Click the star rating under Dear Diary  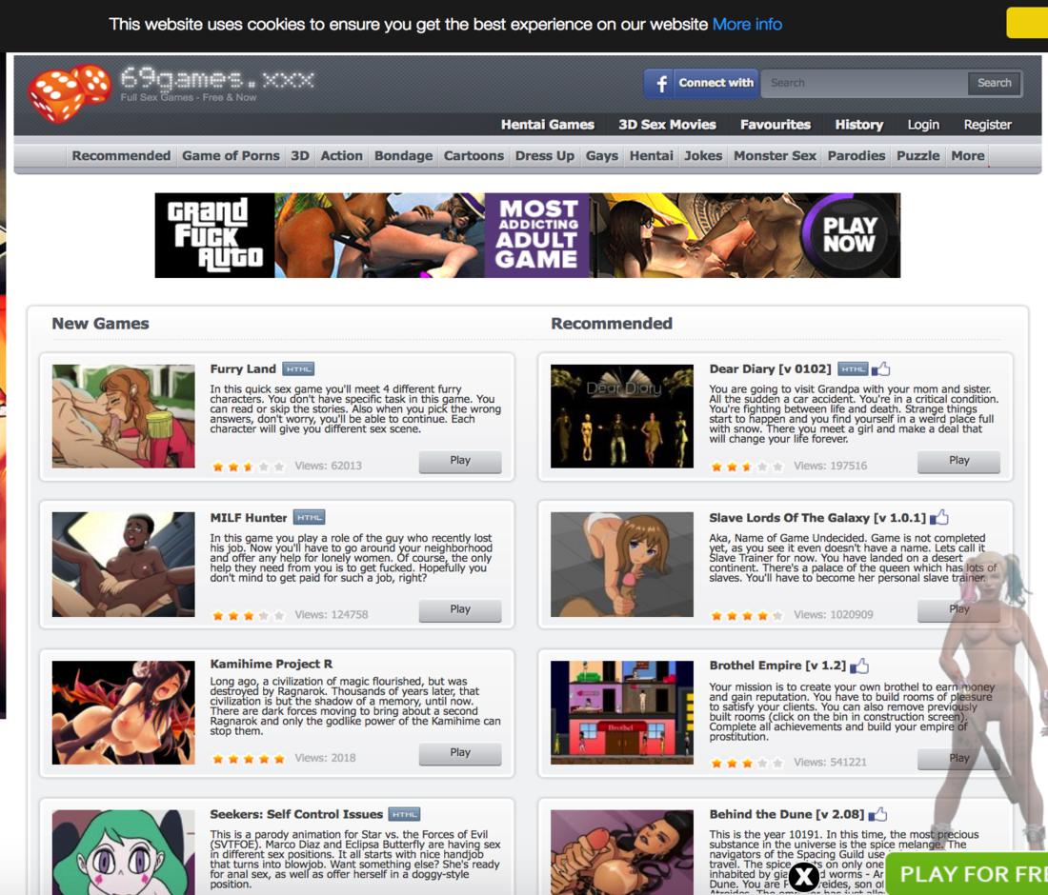point(747,467)
